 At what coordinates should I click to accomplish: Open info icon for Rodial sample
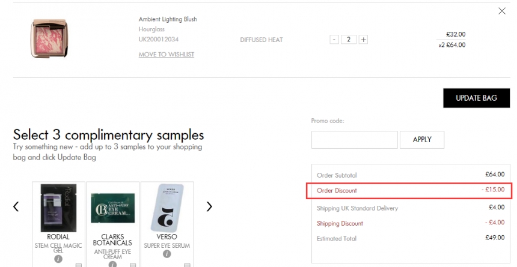[x=58, y=259]
